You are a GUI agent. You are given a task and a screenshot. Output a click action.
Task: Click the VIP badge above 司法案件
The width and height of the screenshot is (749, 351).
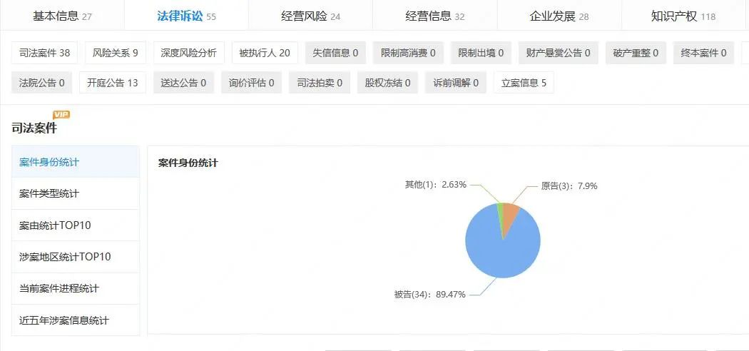pos(61,114)
